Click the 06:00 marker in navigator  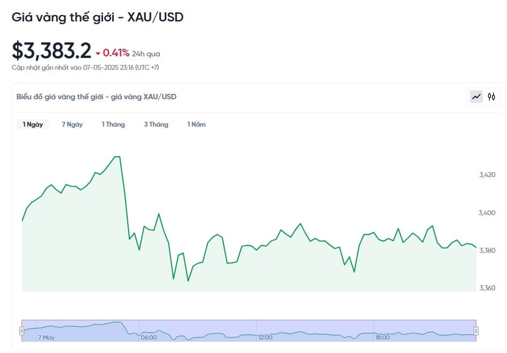pyautogui.click(x=149, y=337)
